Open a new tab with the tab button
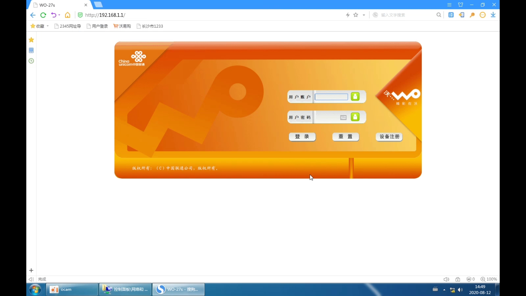Image resolution: width=526 pixels, height=296 pixels. click(x=98, y=5)
